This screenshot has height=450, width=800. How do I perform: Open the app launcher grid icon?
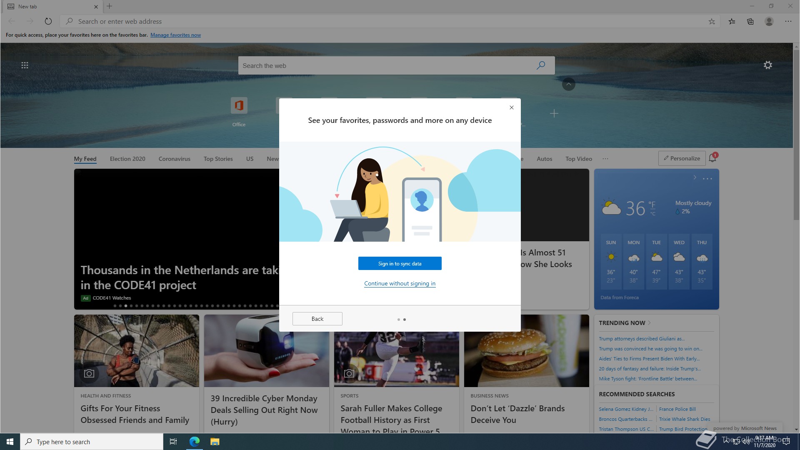[25, 65]
